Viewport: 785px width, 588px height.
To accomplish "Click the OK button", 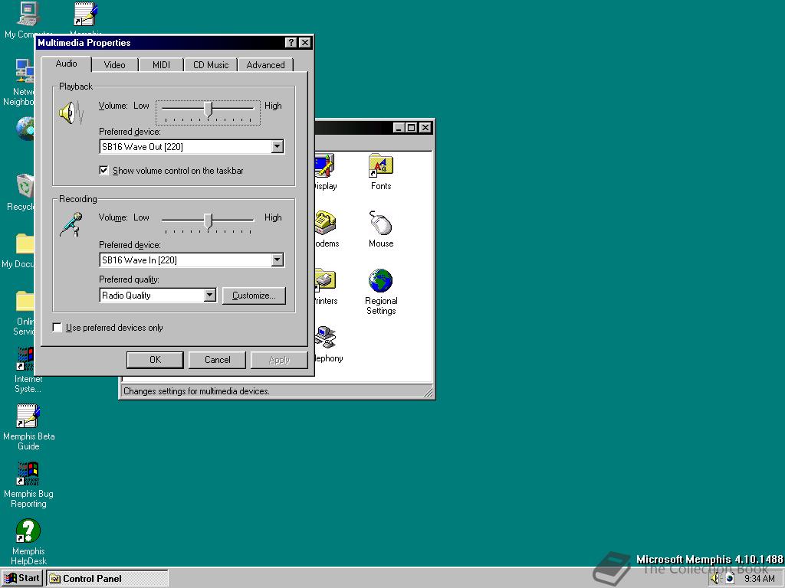I will click(x=155, y=360).
